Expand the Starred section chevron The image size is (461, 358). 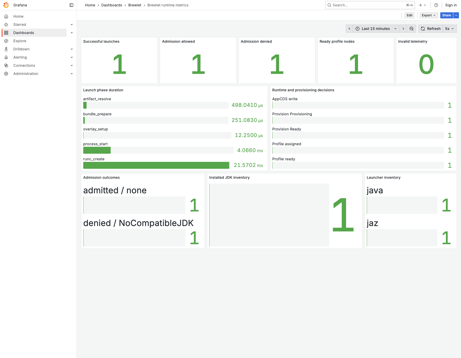coord(72,25)
